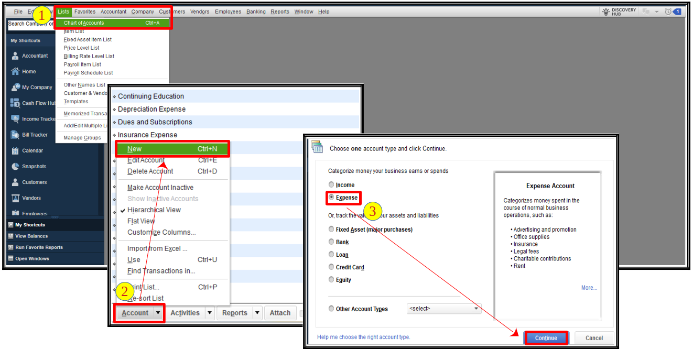Image resolution: width=693 pixels, height=349 pixels.
Task: Select the Credit Card account type
Action: click(x=331, y=267)
